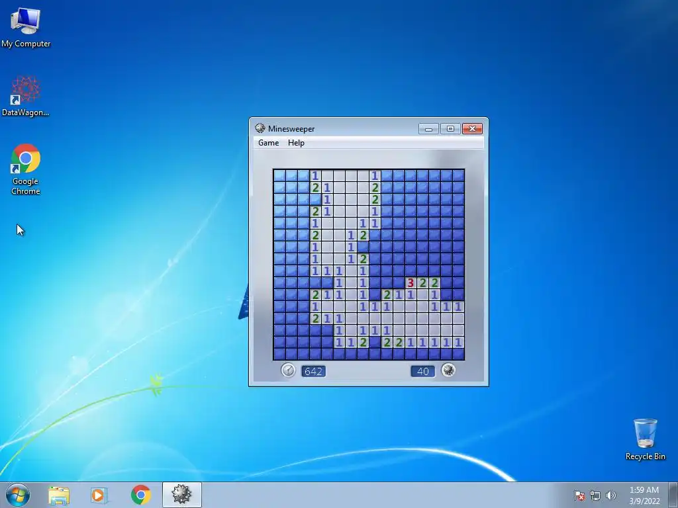Select the remaining mines count 40

coord(423,371)
